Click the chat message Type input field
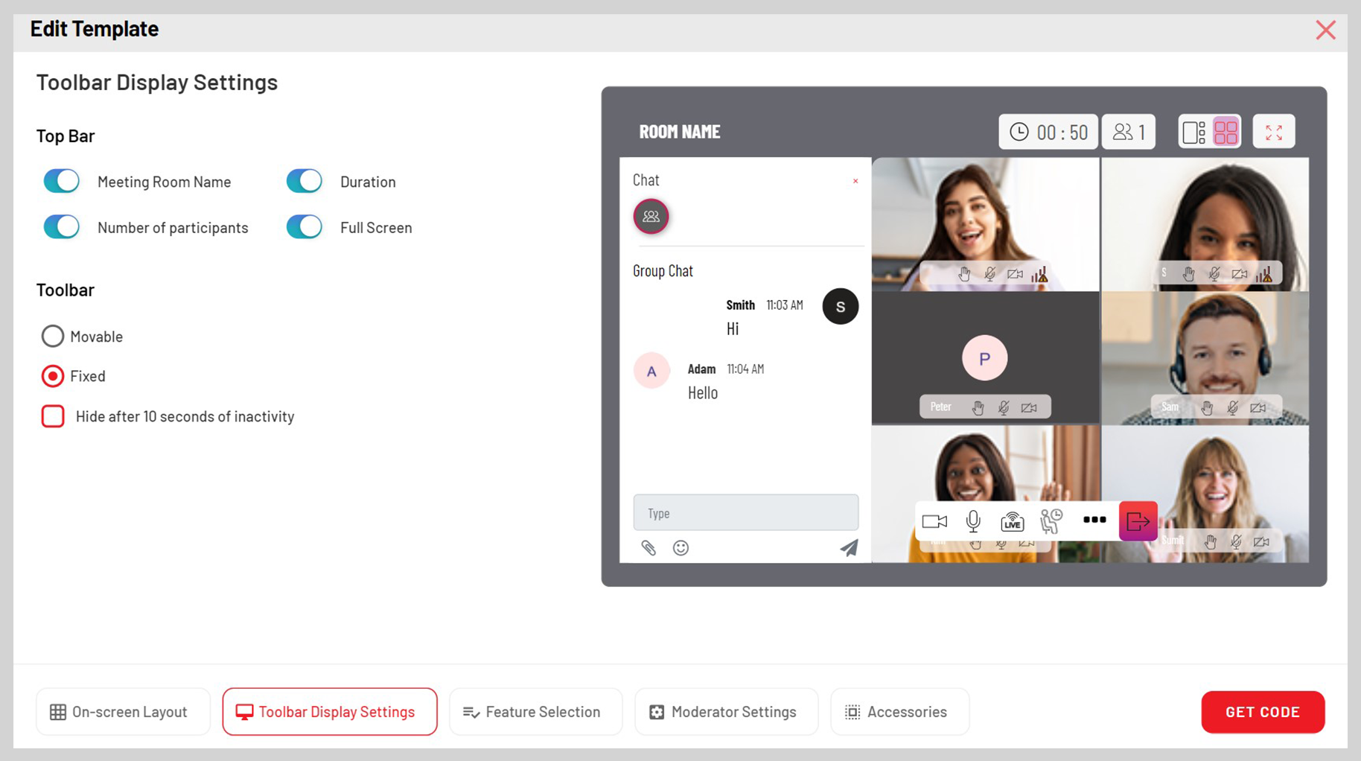This screenshot has width=1361, height=761. (x=745, y=512)
